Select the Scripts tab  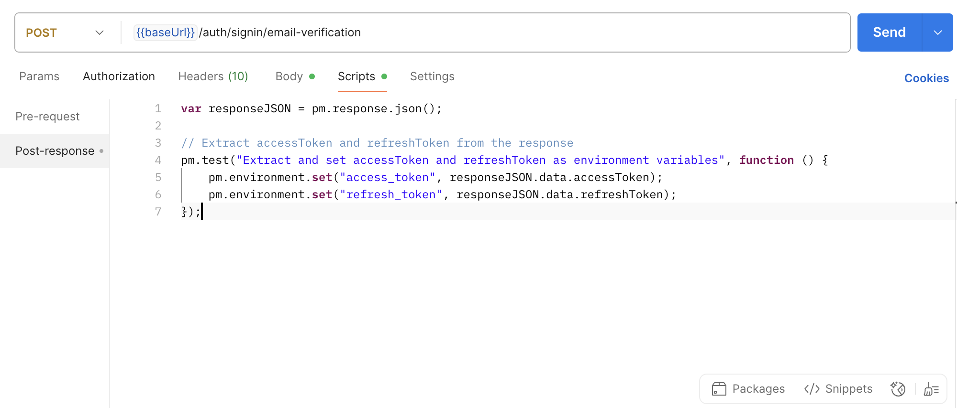(x=356, y=76)
